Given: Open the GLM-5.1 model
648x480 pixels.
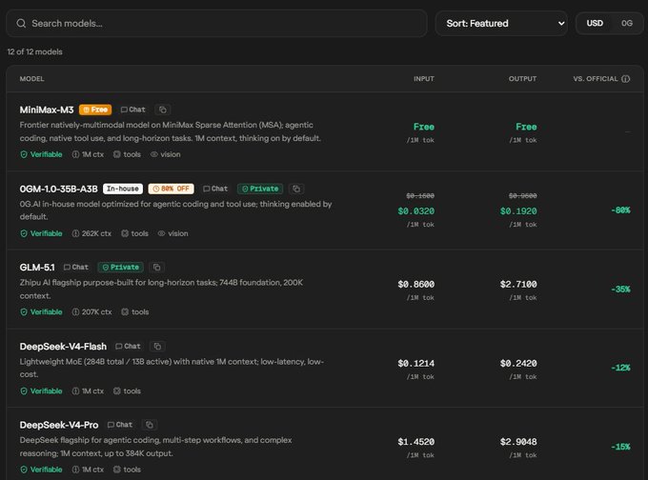Looking at the screenshot, I should (x=37, y=268).
